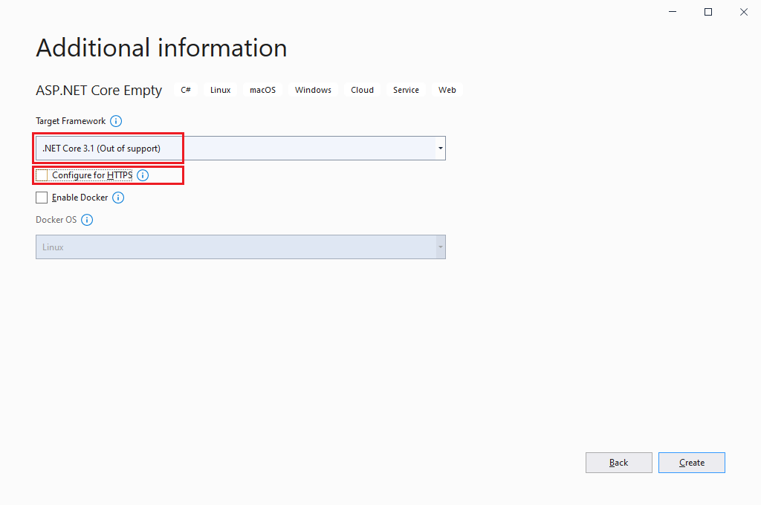Viewport: 761px width, 505px height.
Task: Click the Docker OS info icon
Action: coord(87,219)
